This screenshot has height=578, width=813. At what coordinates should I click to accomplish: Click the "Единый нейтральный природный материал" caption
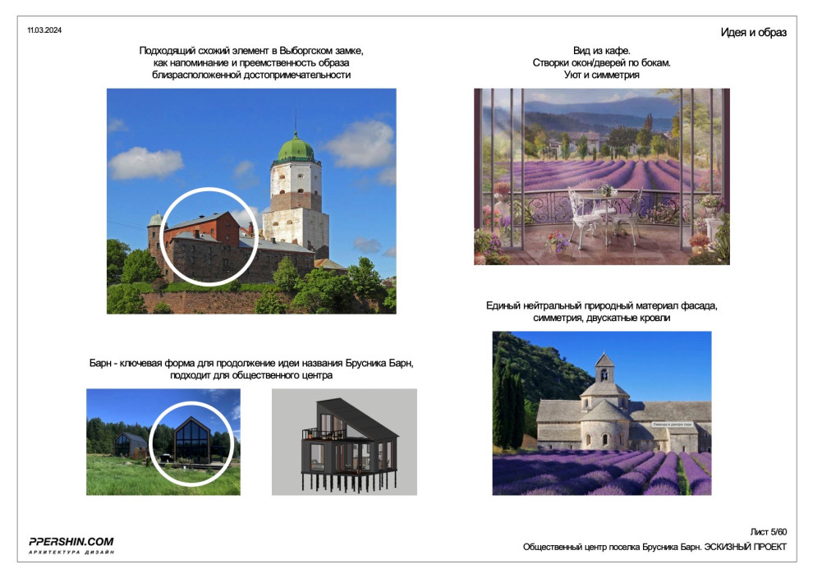601,306
